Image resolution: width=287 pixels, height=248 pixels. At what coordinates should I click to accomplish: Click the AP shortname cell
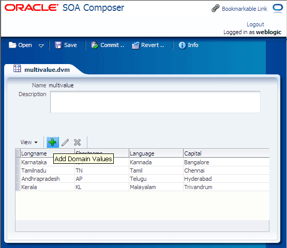click(x=102, y=179)
